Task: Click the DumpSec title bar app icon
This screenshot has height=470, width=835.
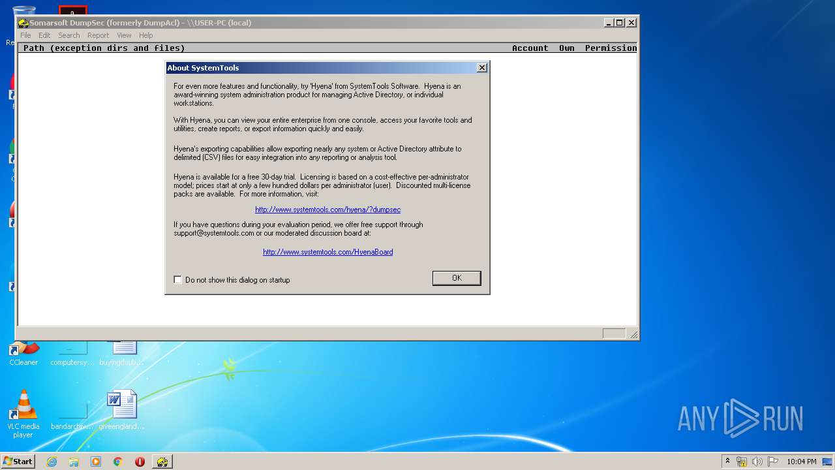Action: (23, 23)
